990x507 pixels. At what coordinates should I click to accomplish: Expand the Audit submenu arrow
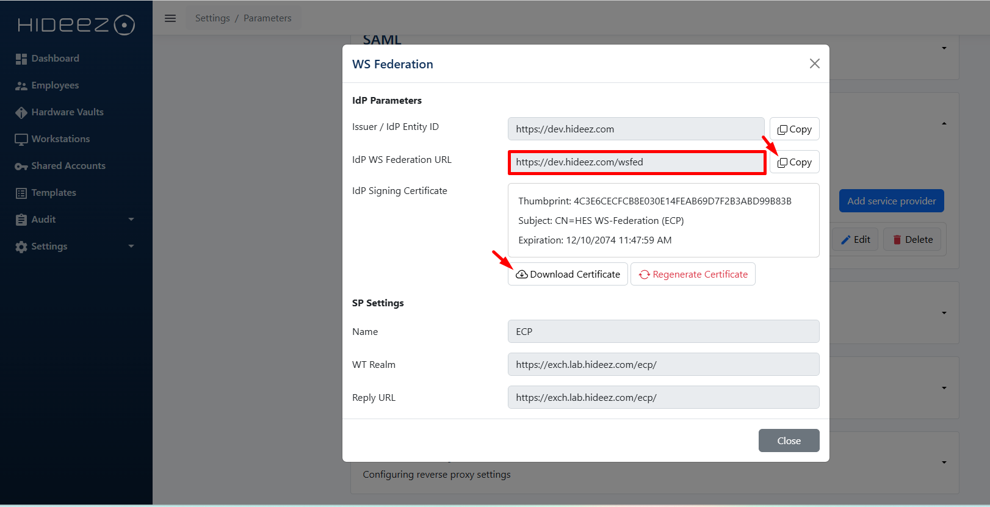coord(131,220)
